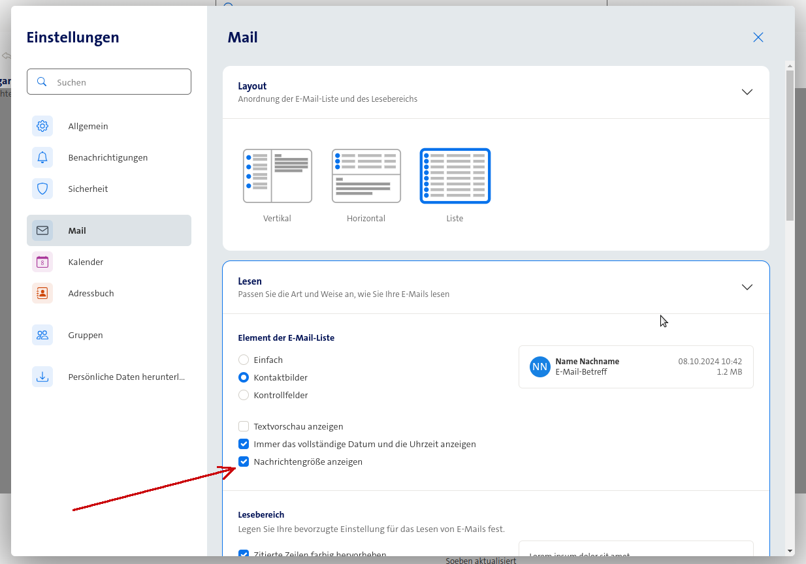Uncheck Immer das vollständige Datum checkbox
This screenshot has height=564, width=806.
[244, 444]
